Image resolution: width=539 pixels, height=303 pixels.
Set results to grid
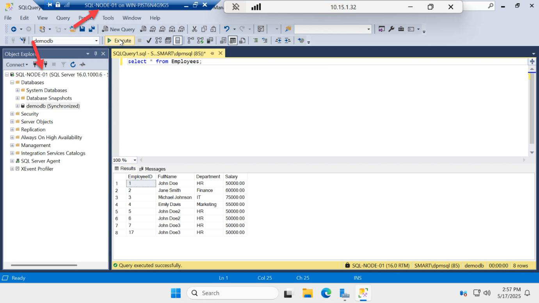coord(233,41)
